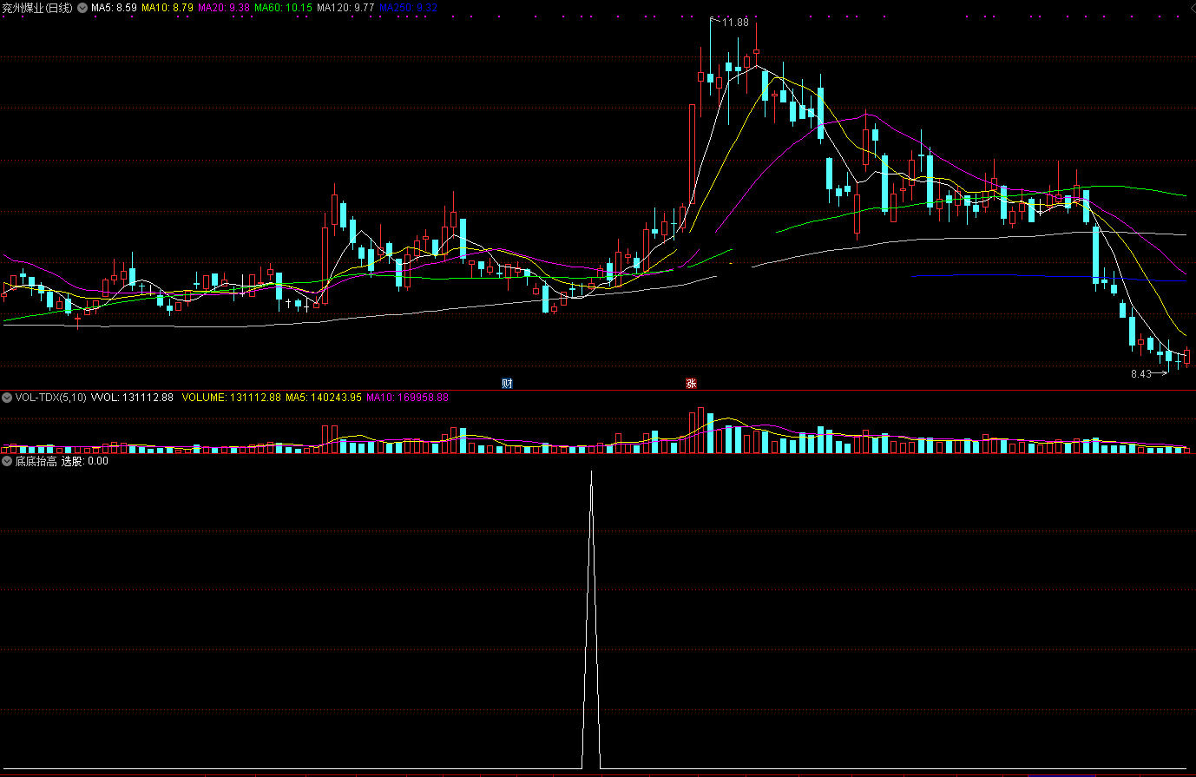
Task: Click the 兖州煤业(日线) chart title
Action: pos(37,8)
